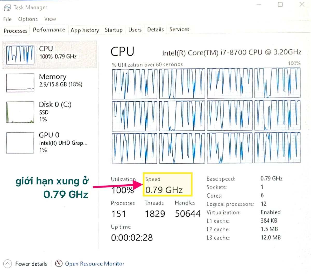Viewport: 311px width, 274px height.
Task: Open the Users tab
Action: point(135,30)
